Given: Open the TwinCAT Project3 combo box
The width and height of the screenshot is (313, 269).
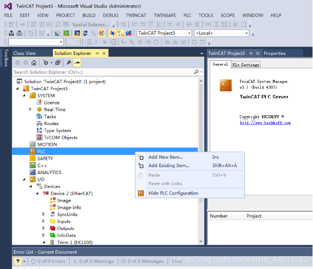Looking at the screenshot, I should [x=164, y=33].
